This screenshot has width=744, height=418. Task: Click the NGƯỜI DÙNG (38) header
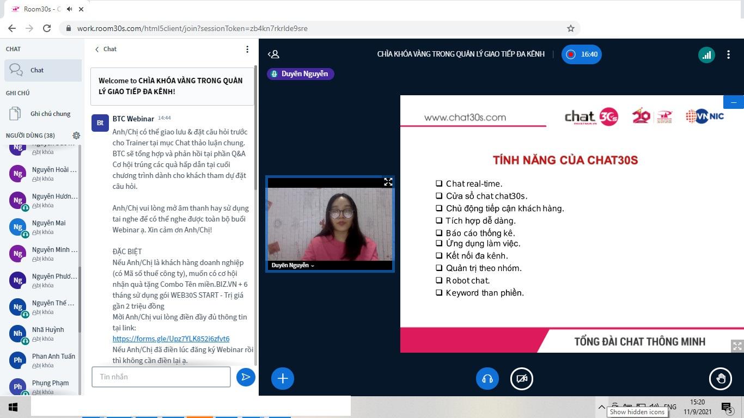(x=31, y=136)
